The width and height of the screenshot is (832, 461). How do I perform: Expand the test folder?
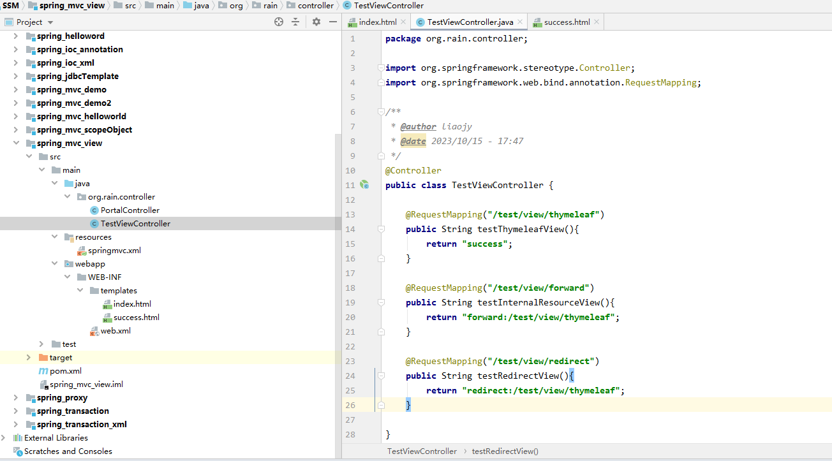pos(41,344)
